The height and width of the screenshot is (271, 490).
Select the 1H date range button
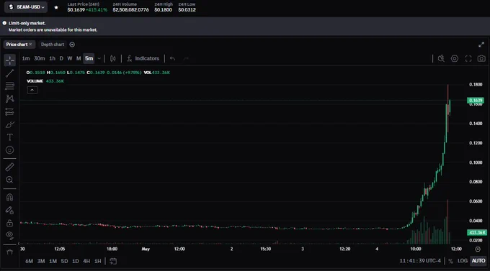[97, 261]
